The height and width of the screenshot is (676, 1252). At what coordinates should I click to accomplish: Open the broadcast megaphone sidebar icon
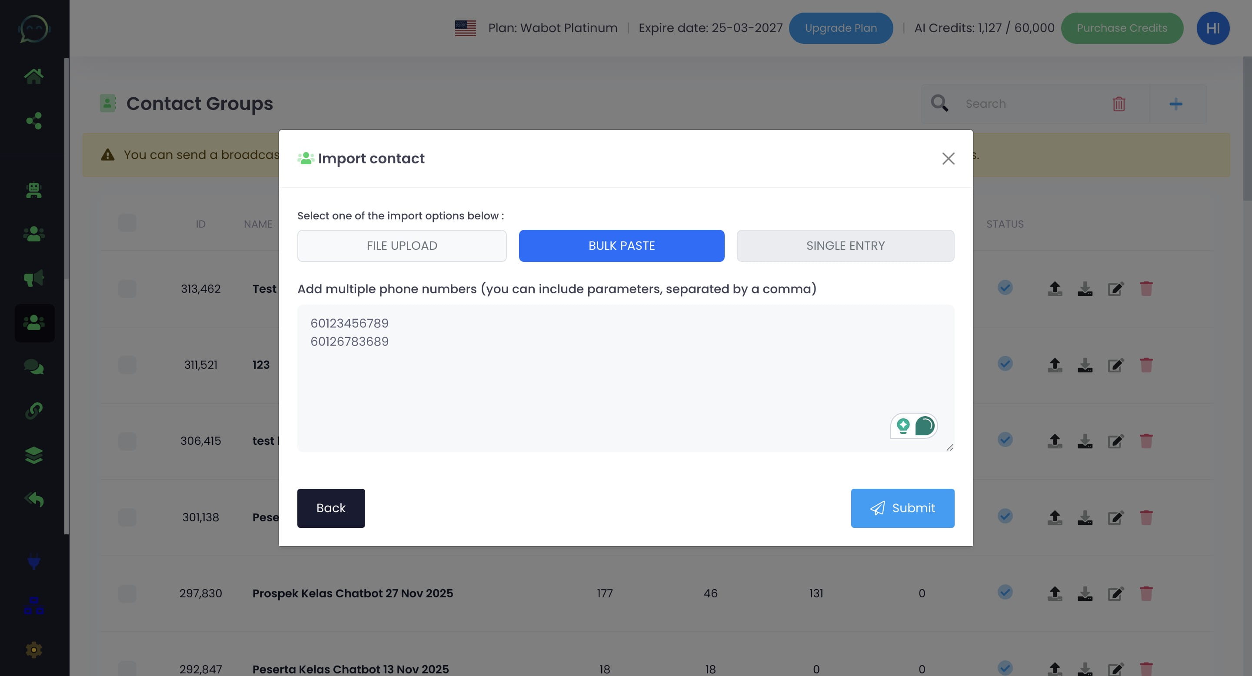pyautogui.click(x=33, y=278)
